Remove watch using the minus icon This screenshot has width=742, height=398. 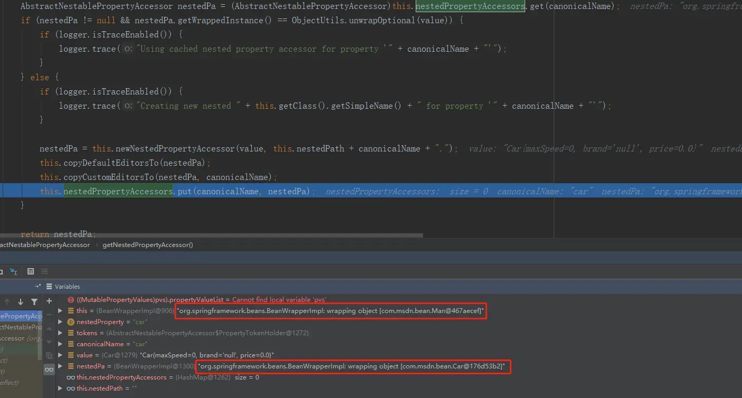(x=49, y=315)
